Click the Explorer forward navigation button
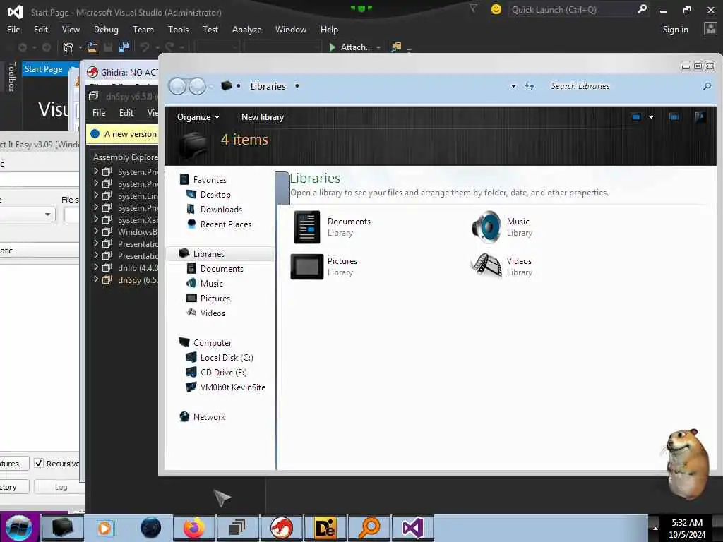 click(198, 86)
